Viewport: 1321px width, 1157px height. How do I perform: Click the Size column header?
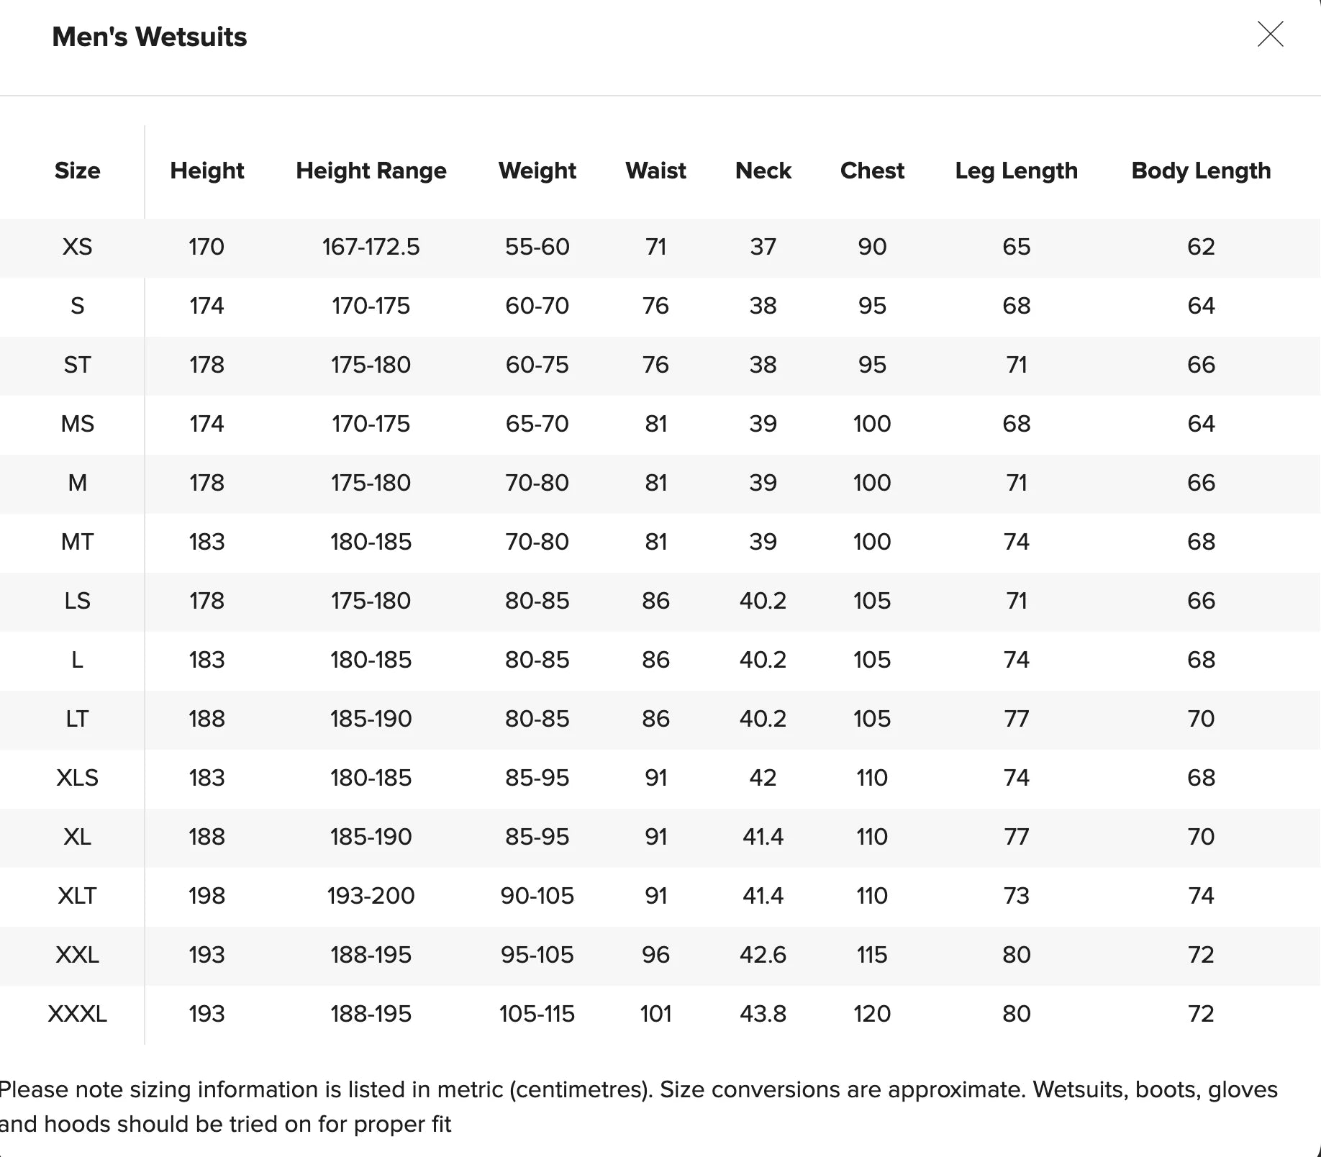(x=78, y=171)
